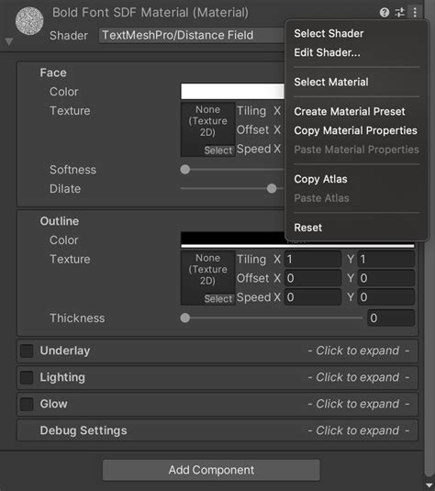The image size is (435, 491).
Task: Choose Copy Atlas in the context menu
Action: [320, 179]
